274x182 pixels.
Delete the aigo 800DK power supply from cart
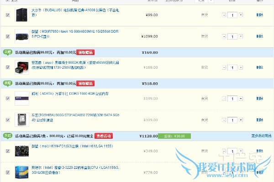(x=260, y=67)
